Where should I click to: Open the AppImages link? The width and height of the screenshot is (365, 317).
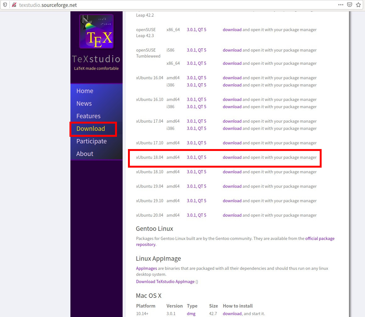[147, 268]
